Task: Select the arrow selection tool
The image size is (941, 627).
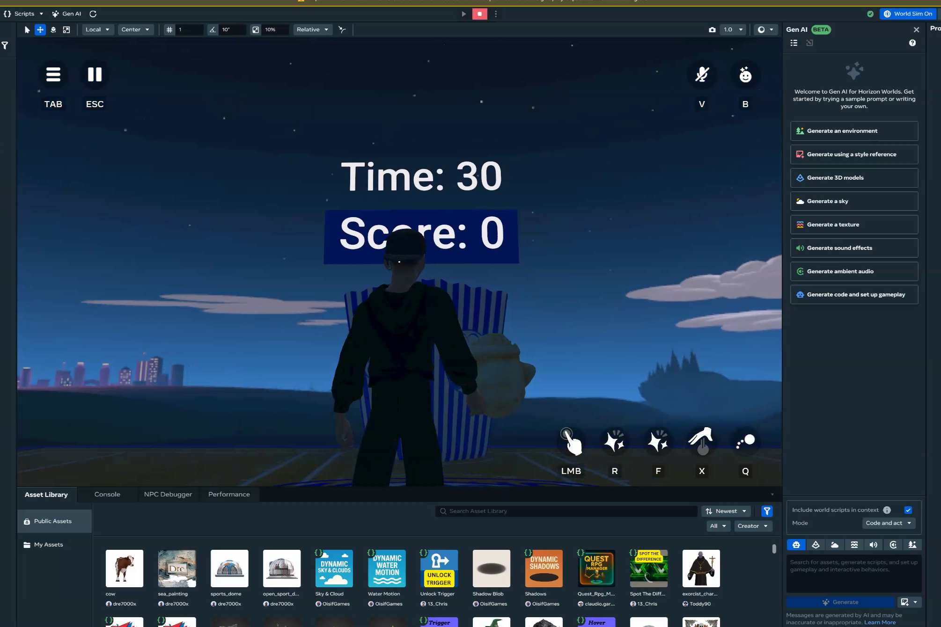Action: pyautogui.click(x=27, y=29)
